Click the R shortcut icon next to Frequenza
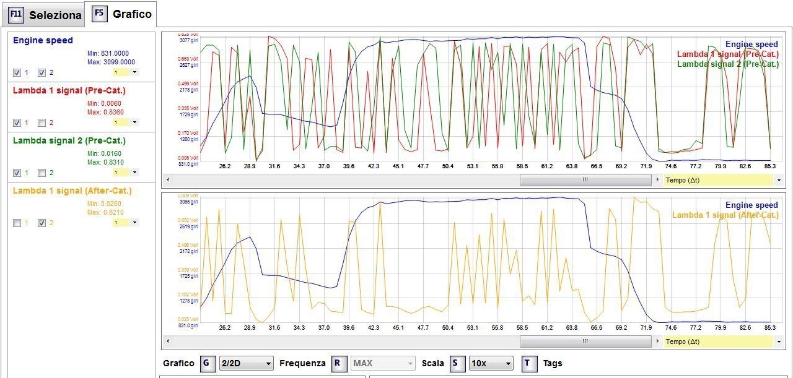 pyautogui.click(x=337, y=363)
